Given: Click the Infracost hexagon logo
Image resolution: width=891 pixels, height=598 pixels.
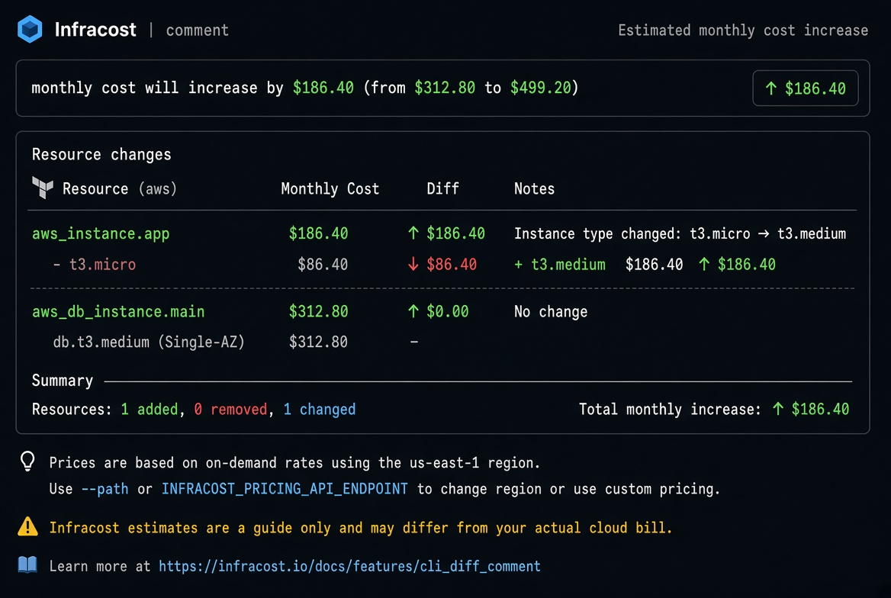Looking at the screenshot, I should pyautogui.click(x=30, y=29).
